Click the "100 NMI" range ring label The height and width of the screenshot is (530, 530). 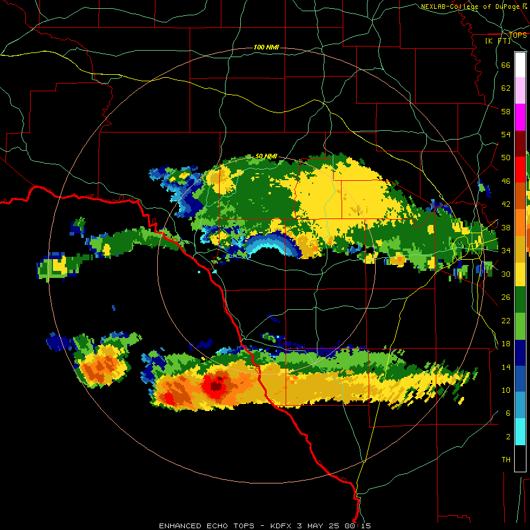pos(266,47)
